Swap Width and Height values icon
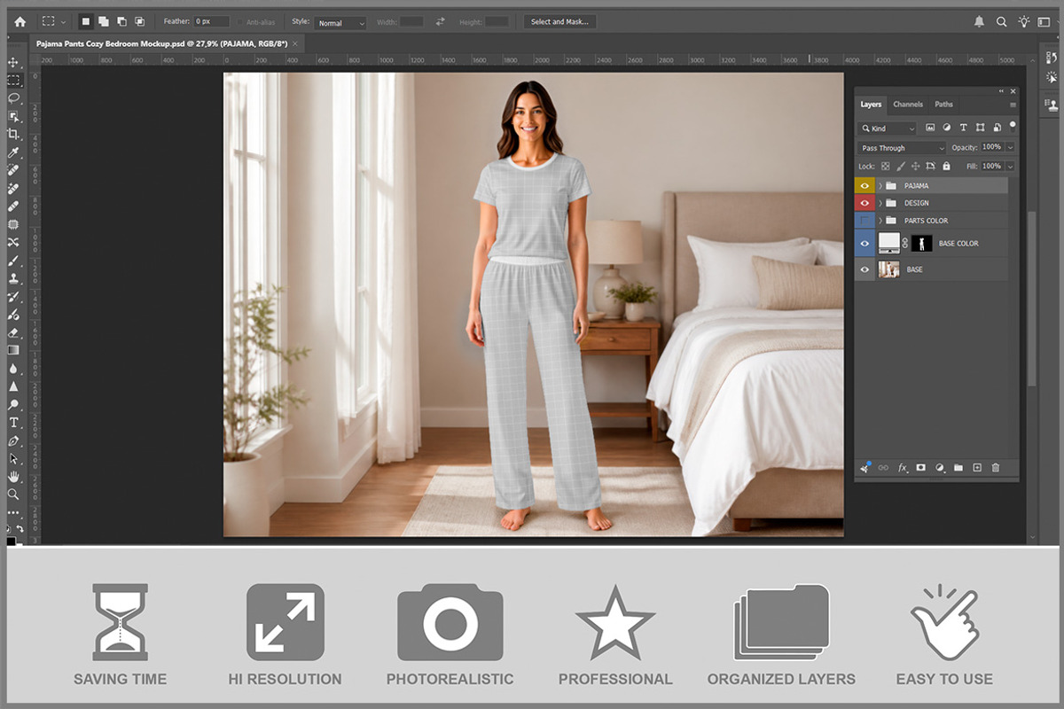The width and height of the screenshot is (1064, 709). [x=440, y=21]
